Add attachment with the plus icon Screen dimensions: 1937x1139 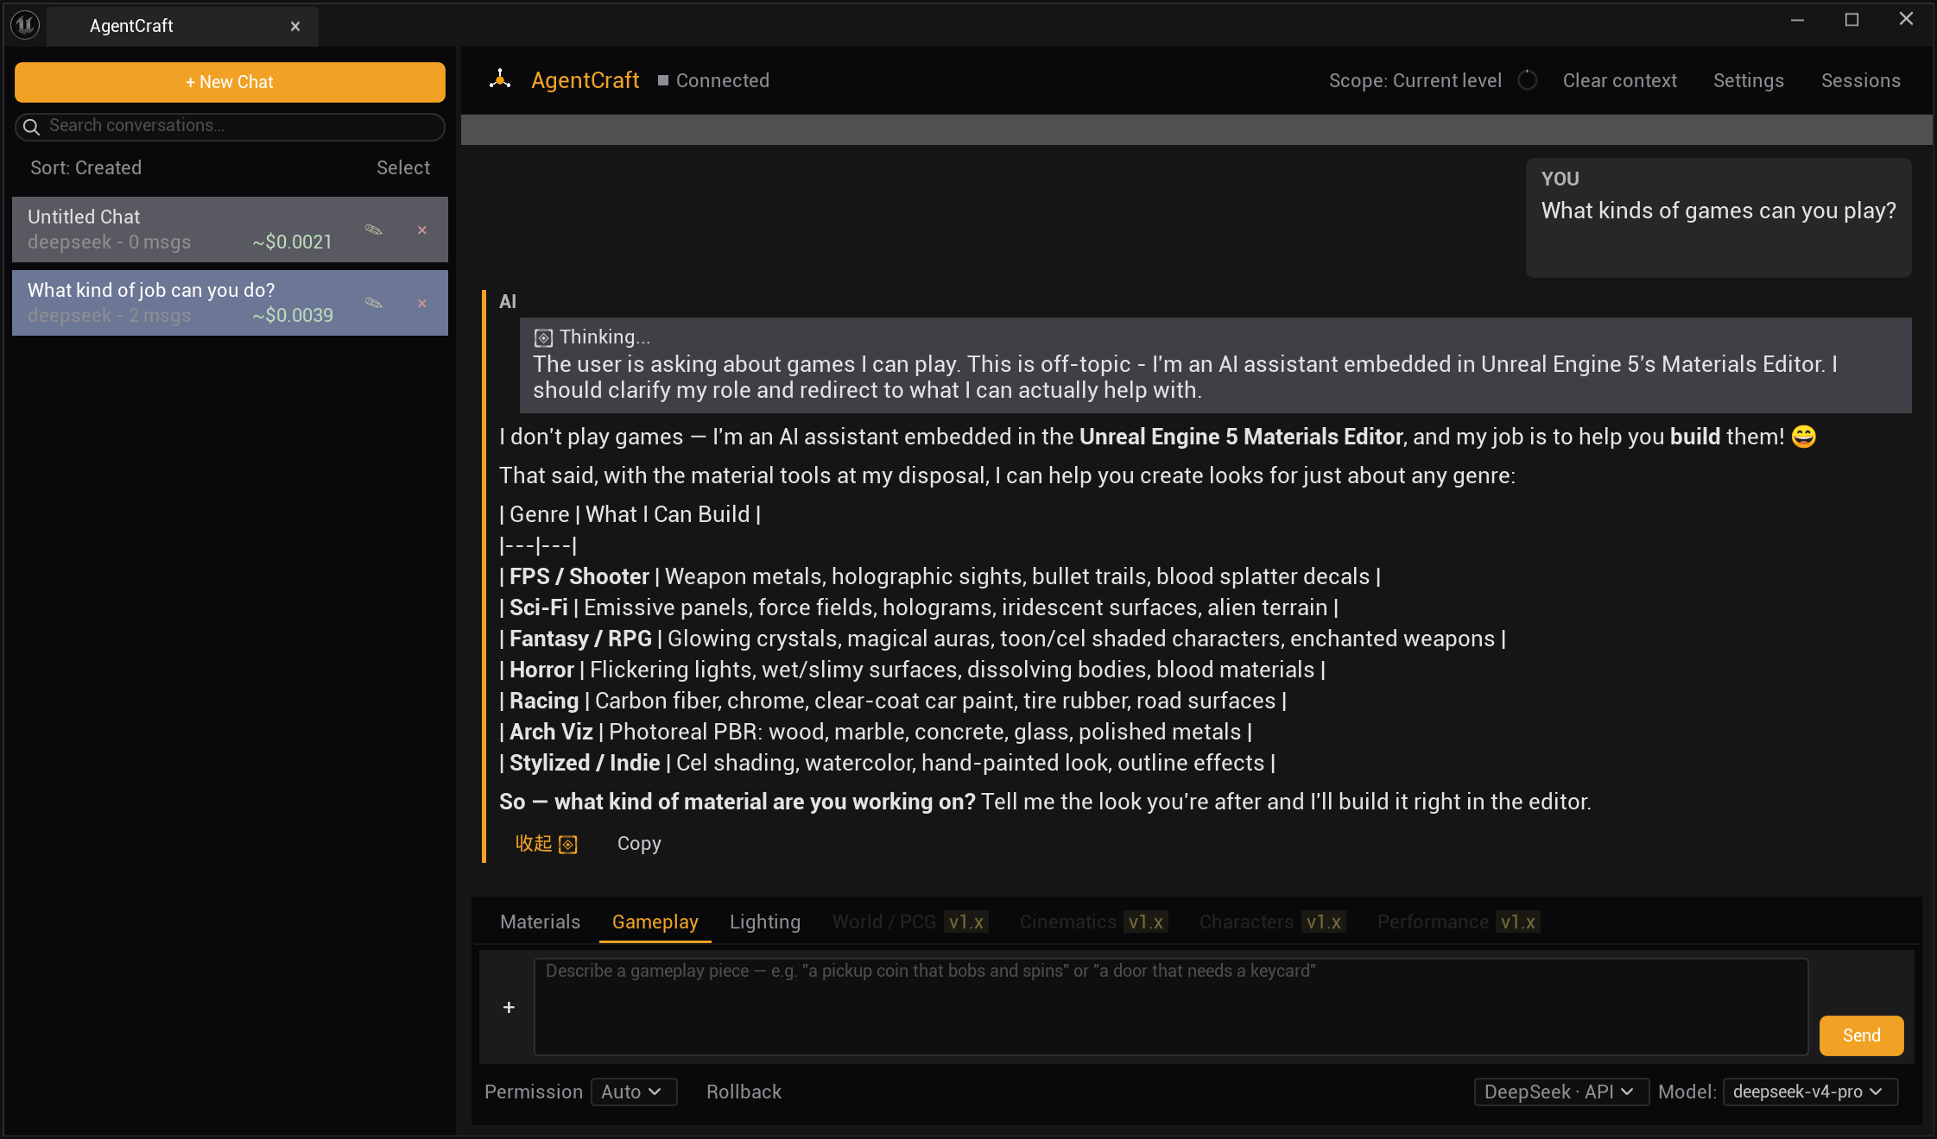[510, 1007]
